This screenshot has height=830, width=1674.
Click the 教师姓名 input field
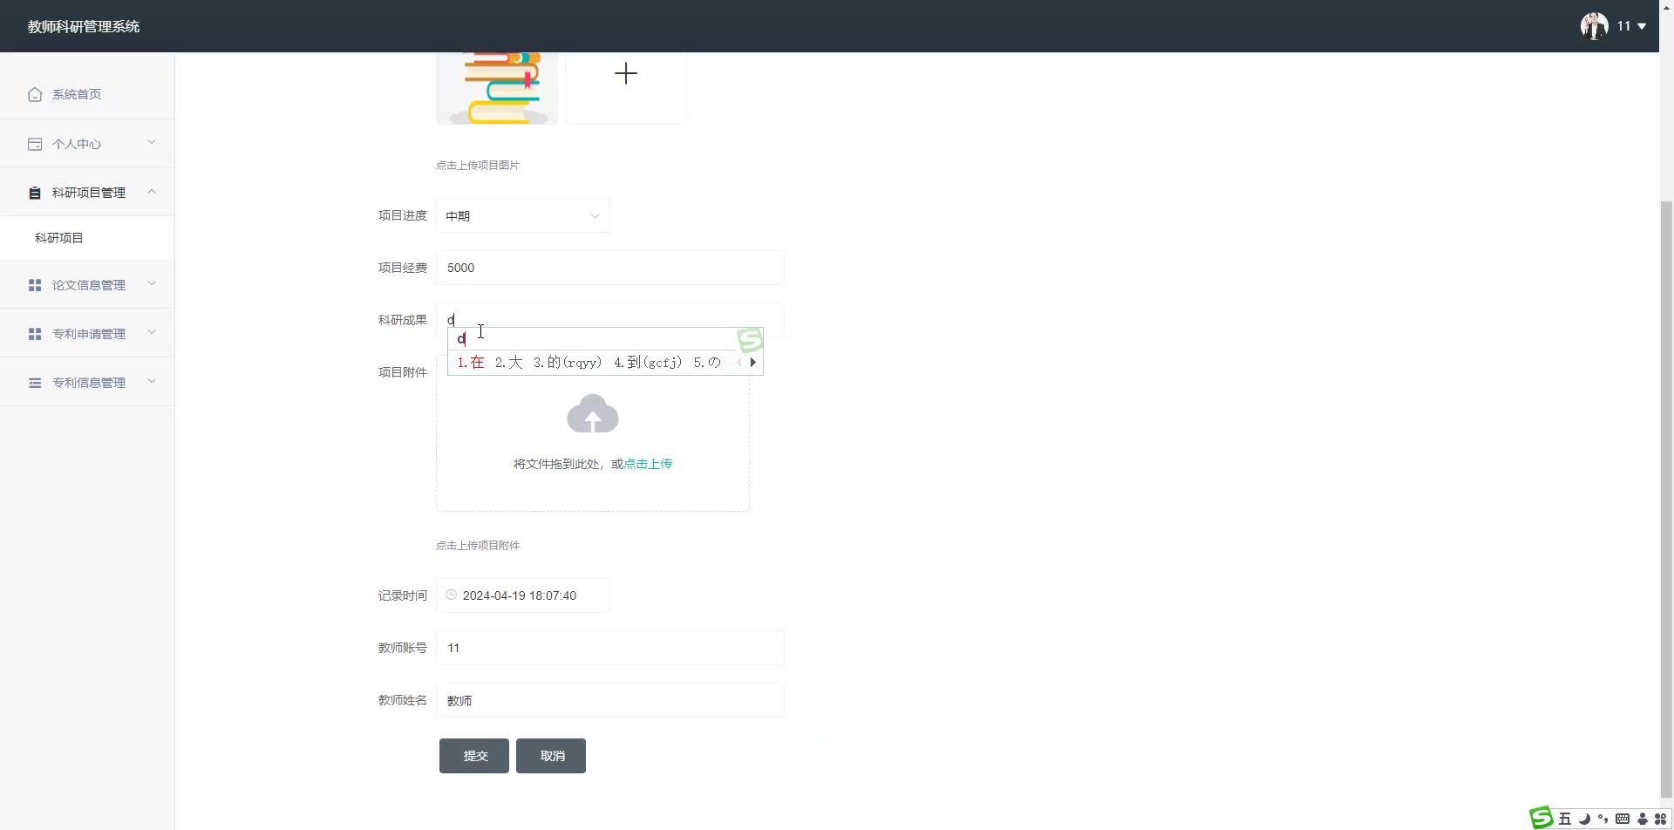click(x=610, y=700)
